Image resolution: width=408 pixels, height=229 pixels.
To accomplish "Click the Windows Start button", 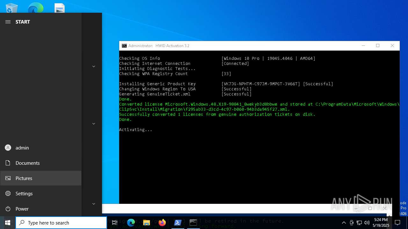I will point(8,223).
